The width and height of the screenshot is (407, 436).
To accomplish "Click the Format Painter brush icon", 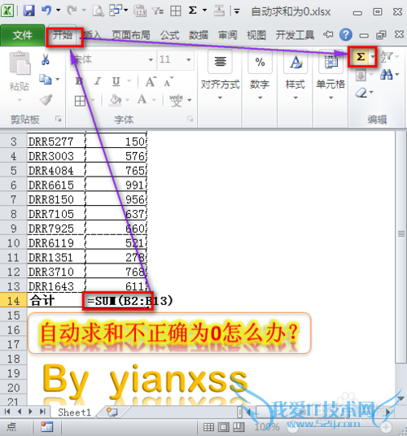I will pyautogui.click(x=46, y=99).
